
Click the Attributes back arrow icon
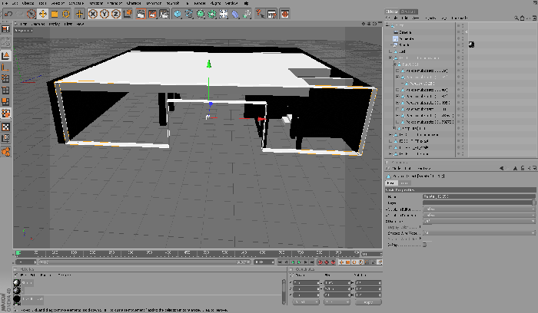[502, 169]
